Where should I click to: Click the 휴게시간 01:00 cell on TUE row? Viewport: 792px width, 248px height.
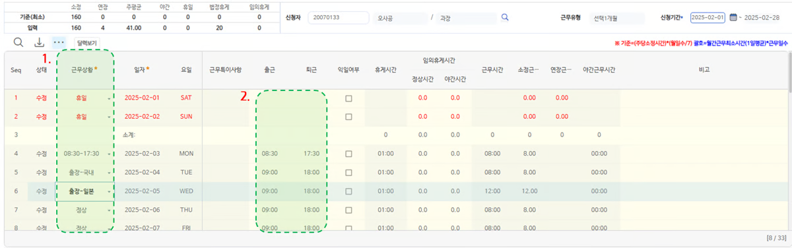pos(385,172)
